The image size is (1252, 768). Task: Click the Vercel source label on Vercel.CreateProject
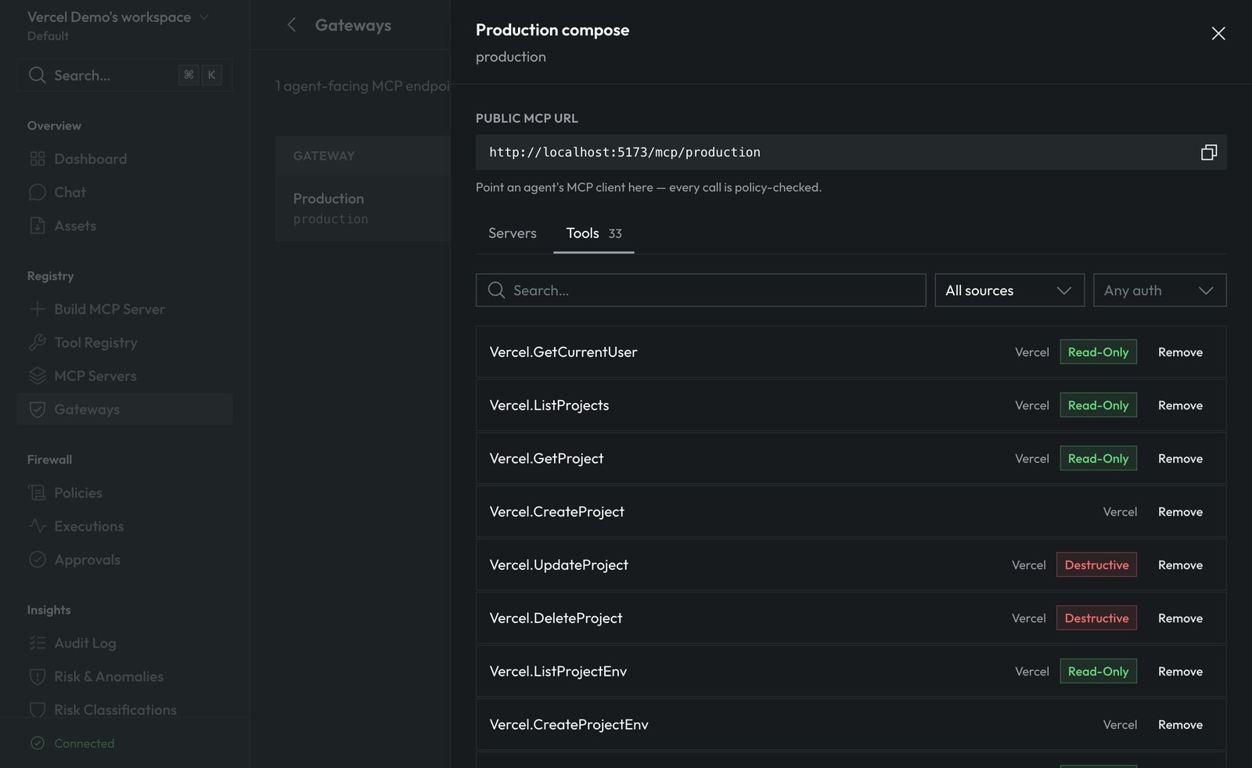click(x=1120, y=512)
